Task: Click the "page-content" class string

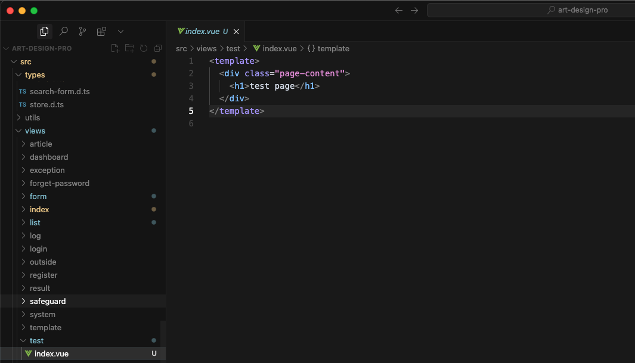Action: click(309, 74)
